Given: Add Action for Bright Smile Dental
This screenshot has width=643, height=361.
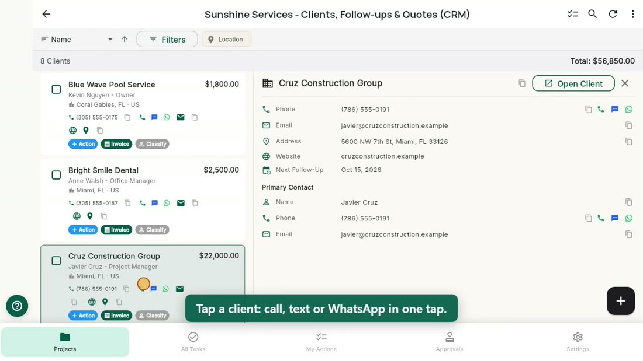Looking at the screenshot, I should point(83,230).
